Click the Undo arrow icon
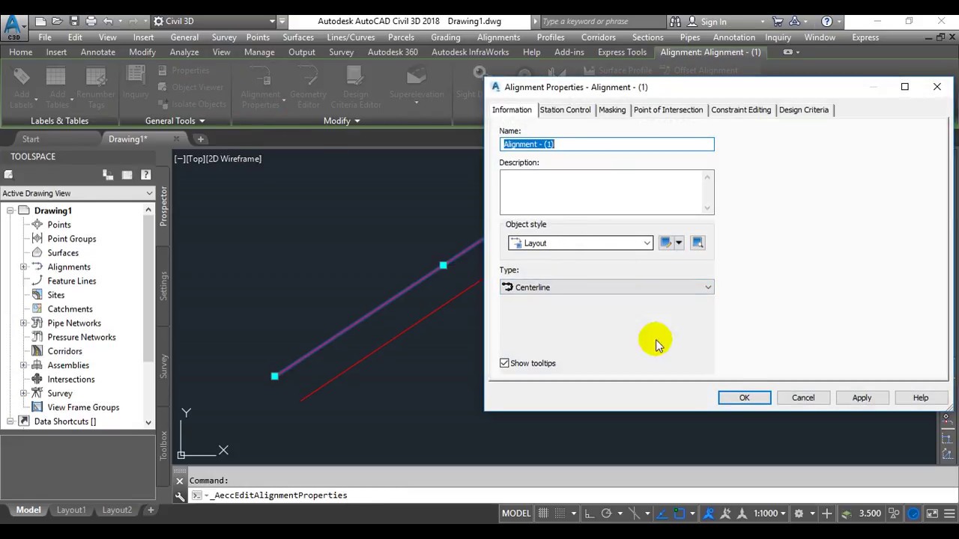 108,21
